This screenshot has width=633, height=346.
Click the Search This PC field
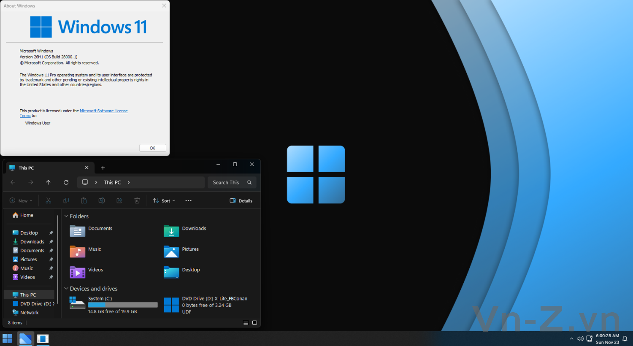point(228,182)
